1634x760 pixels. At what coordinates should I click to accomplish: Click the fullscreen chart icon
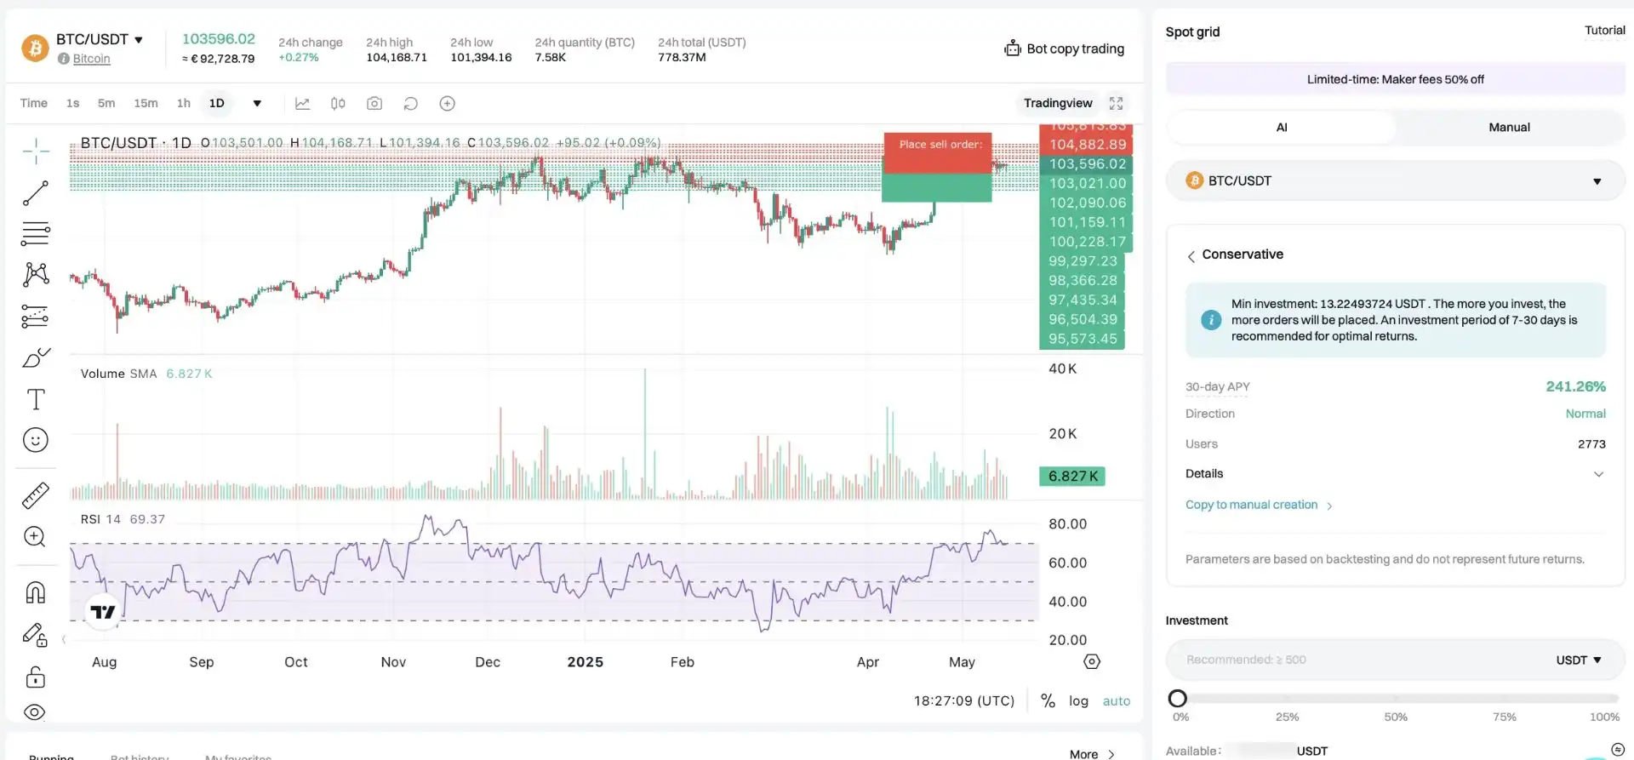click(1116, 104)
